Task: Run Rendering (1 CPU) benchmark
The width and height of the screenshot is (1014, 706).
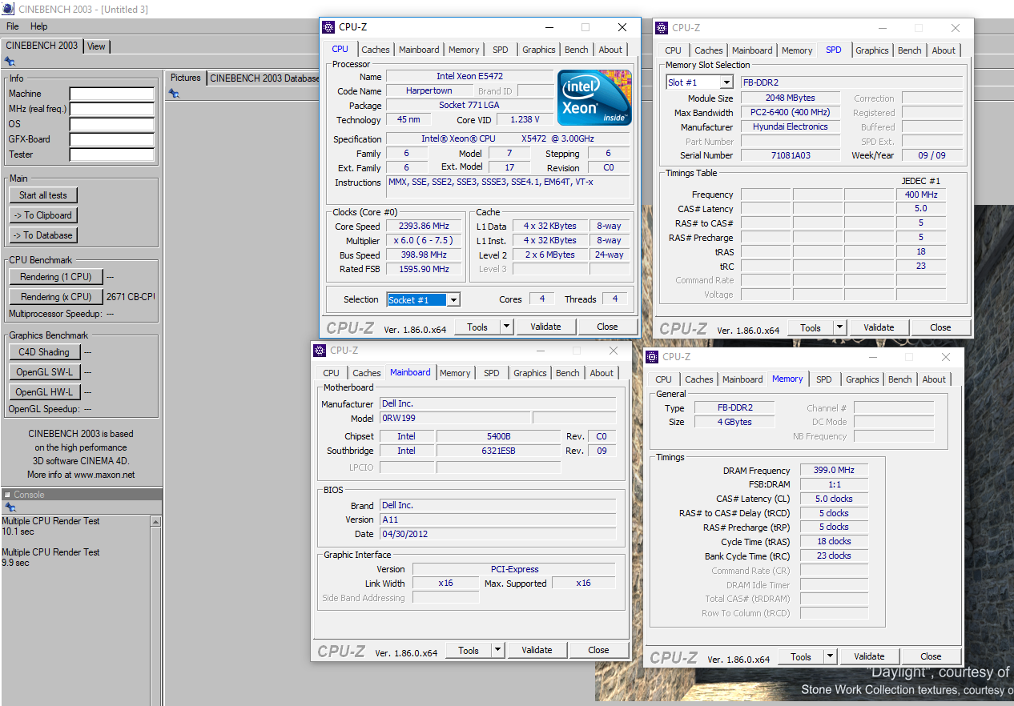Action: [56, 277]
